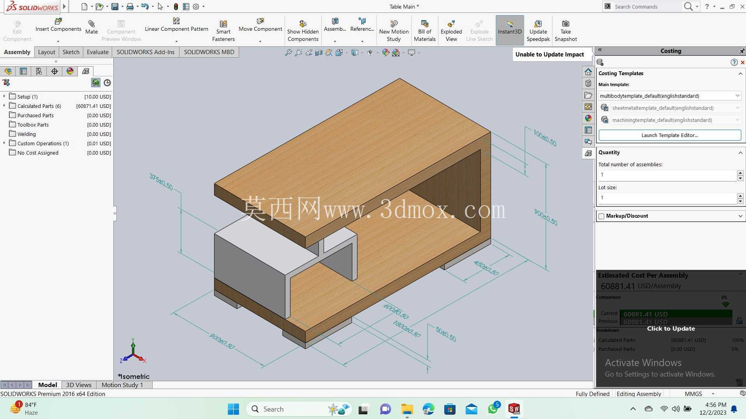
Task: Switch to FeatureManager design tree tab
Action: coord(8,71)
